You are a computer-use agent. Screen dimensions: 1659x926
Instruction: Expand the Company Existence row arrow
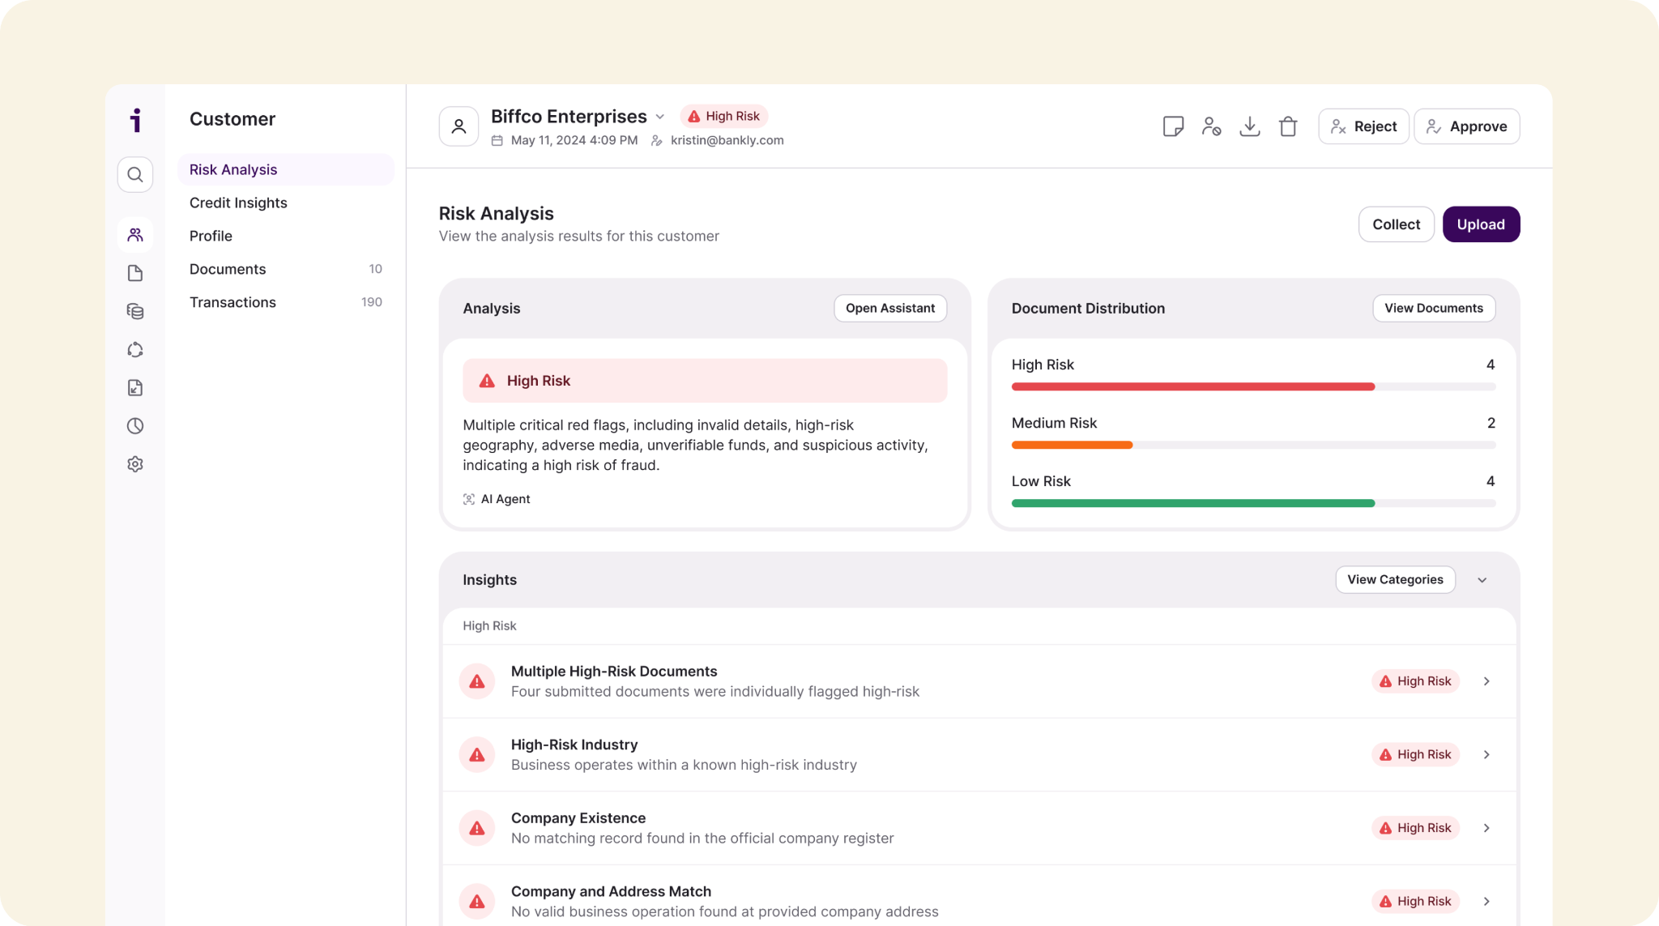tap(1486, 828)
